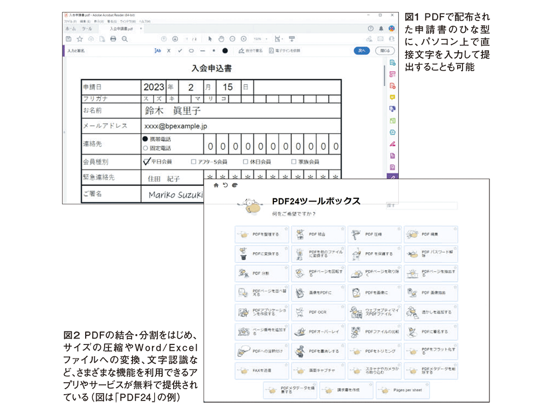Image resolution: width=552 pixels, height=414 pixels.
Task: Check the 家族会員 checkbox
Action: [294, 162]
